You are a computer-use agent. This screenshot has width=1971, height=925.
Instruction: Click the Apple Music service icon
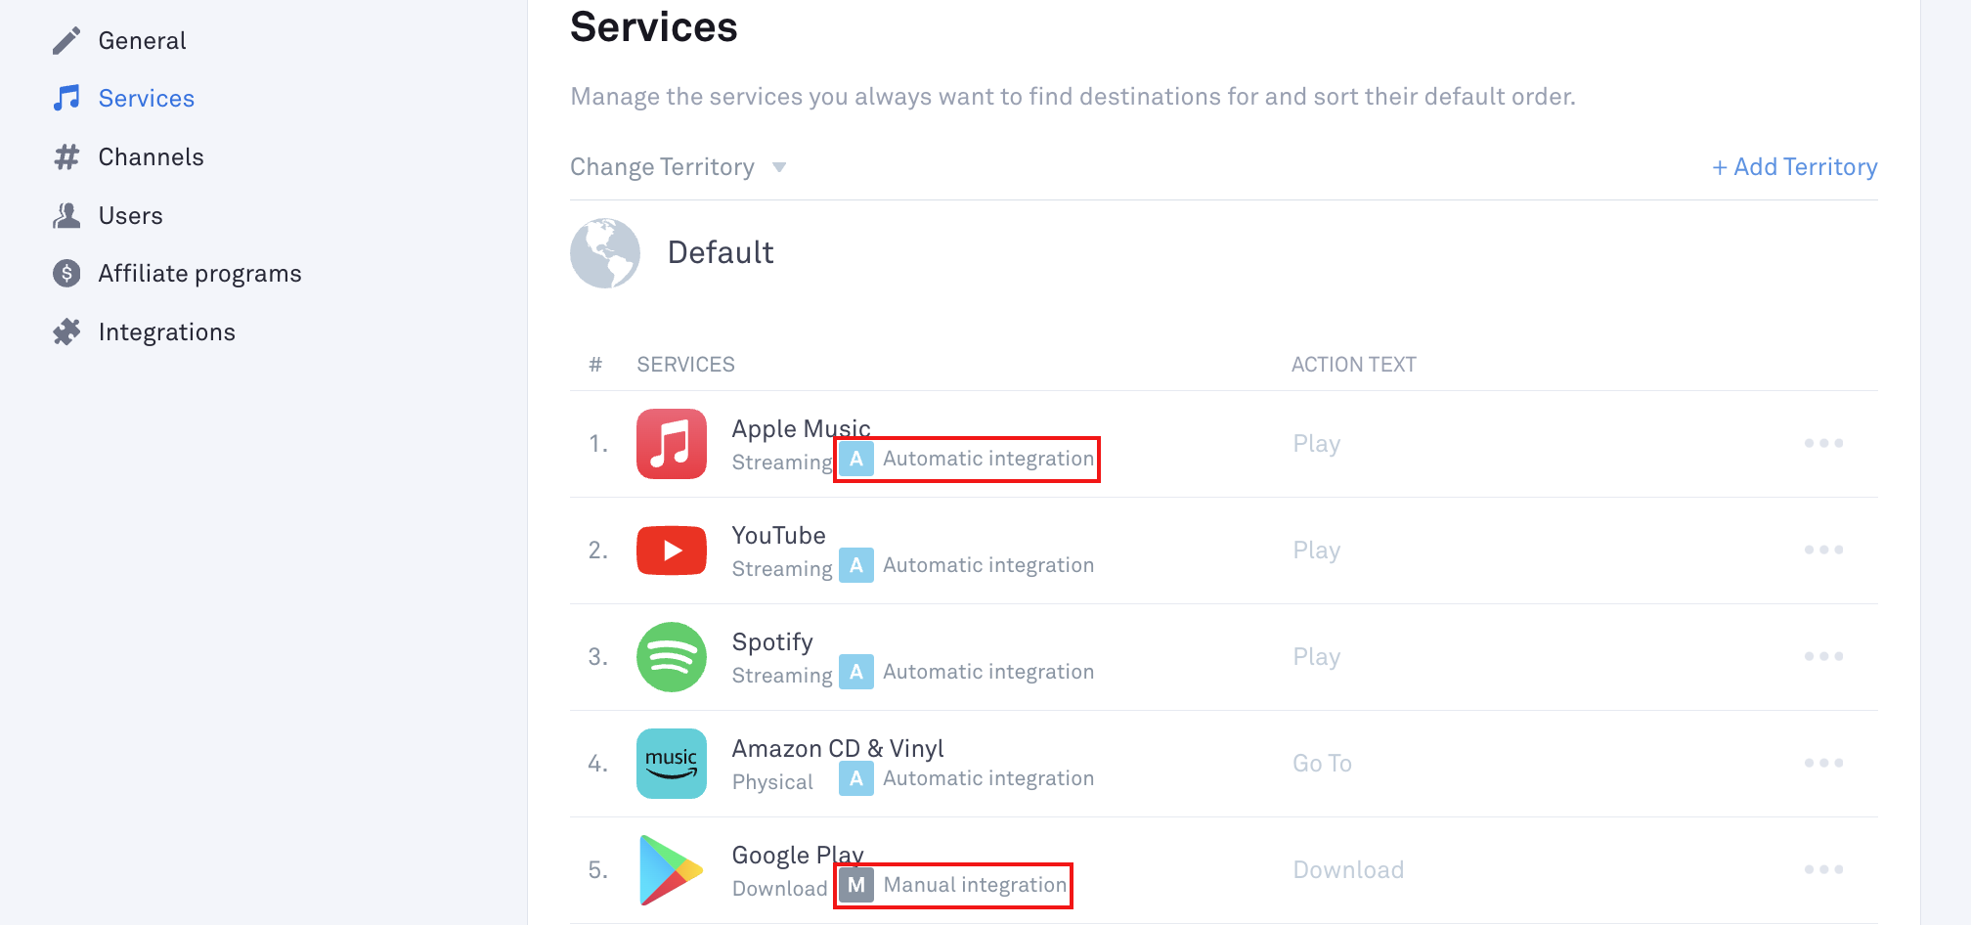[x=671, y=444]
